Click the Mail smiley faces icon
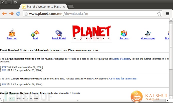The width and height of the screenshot is (173, 103). tap(35, 33)
